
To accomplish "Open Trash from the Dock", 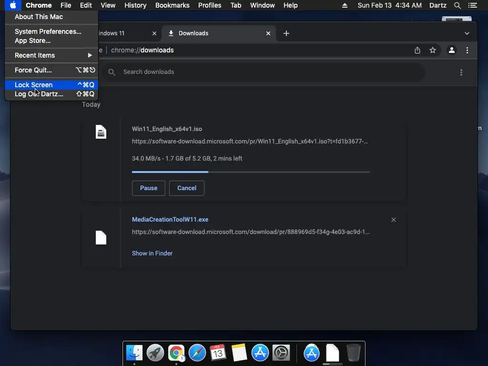I will 353,353.
